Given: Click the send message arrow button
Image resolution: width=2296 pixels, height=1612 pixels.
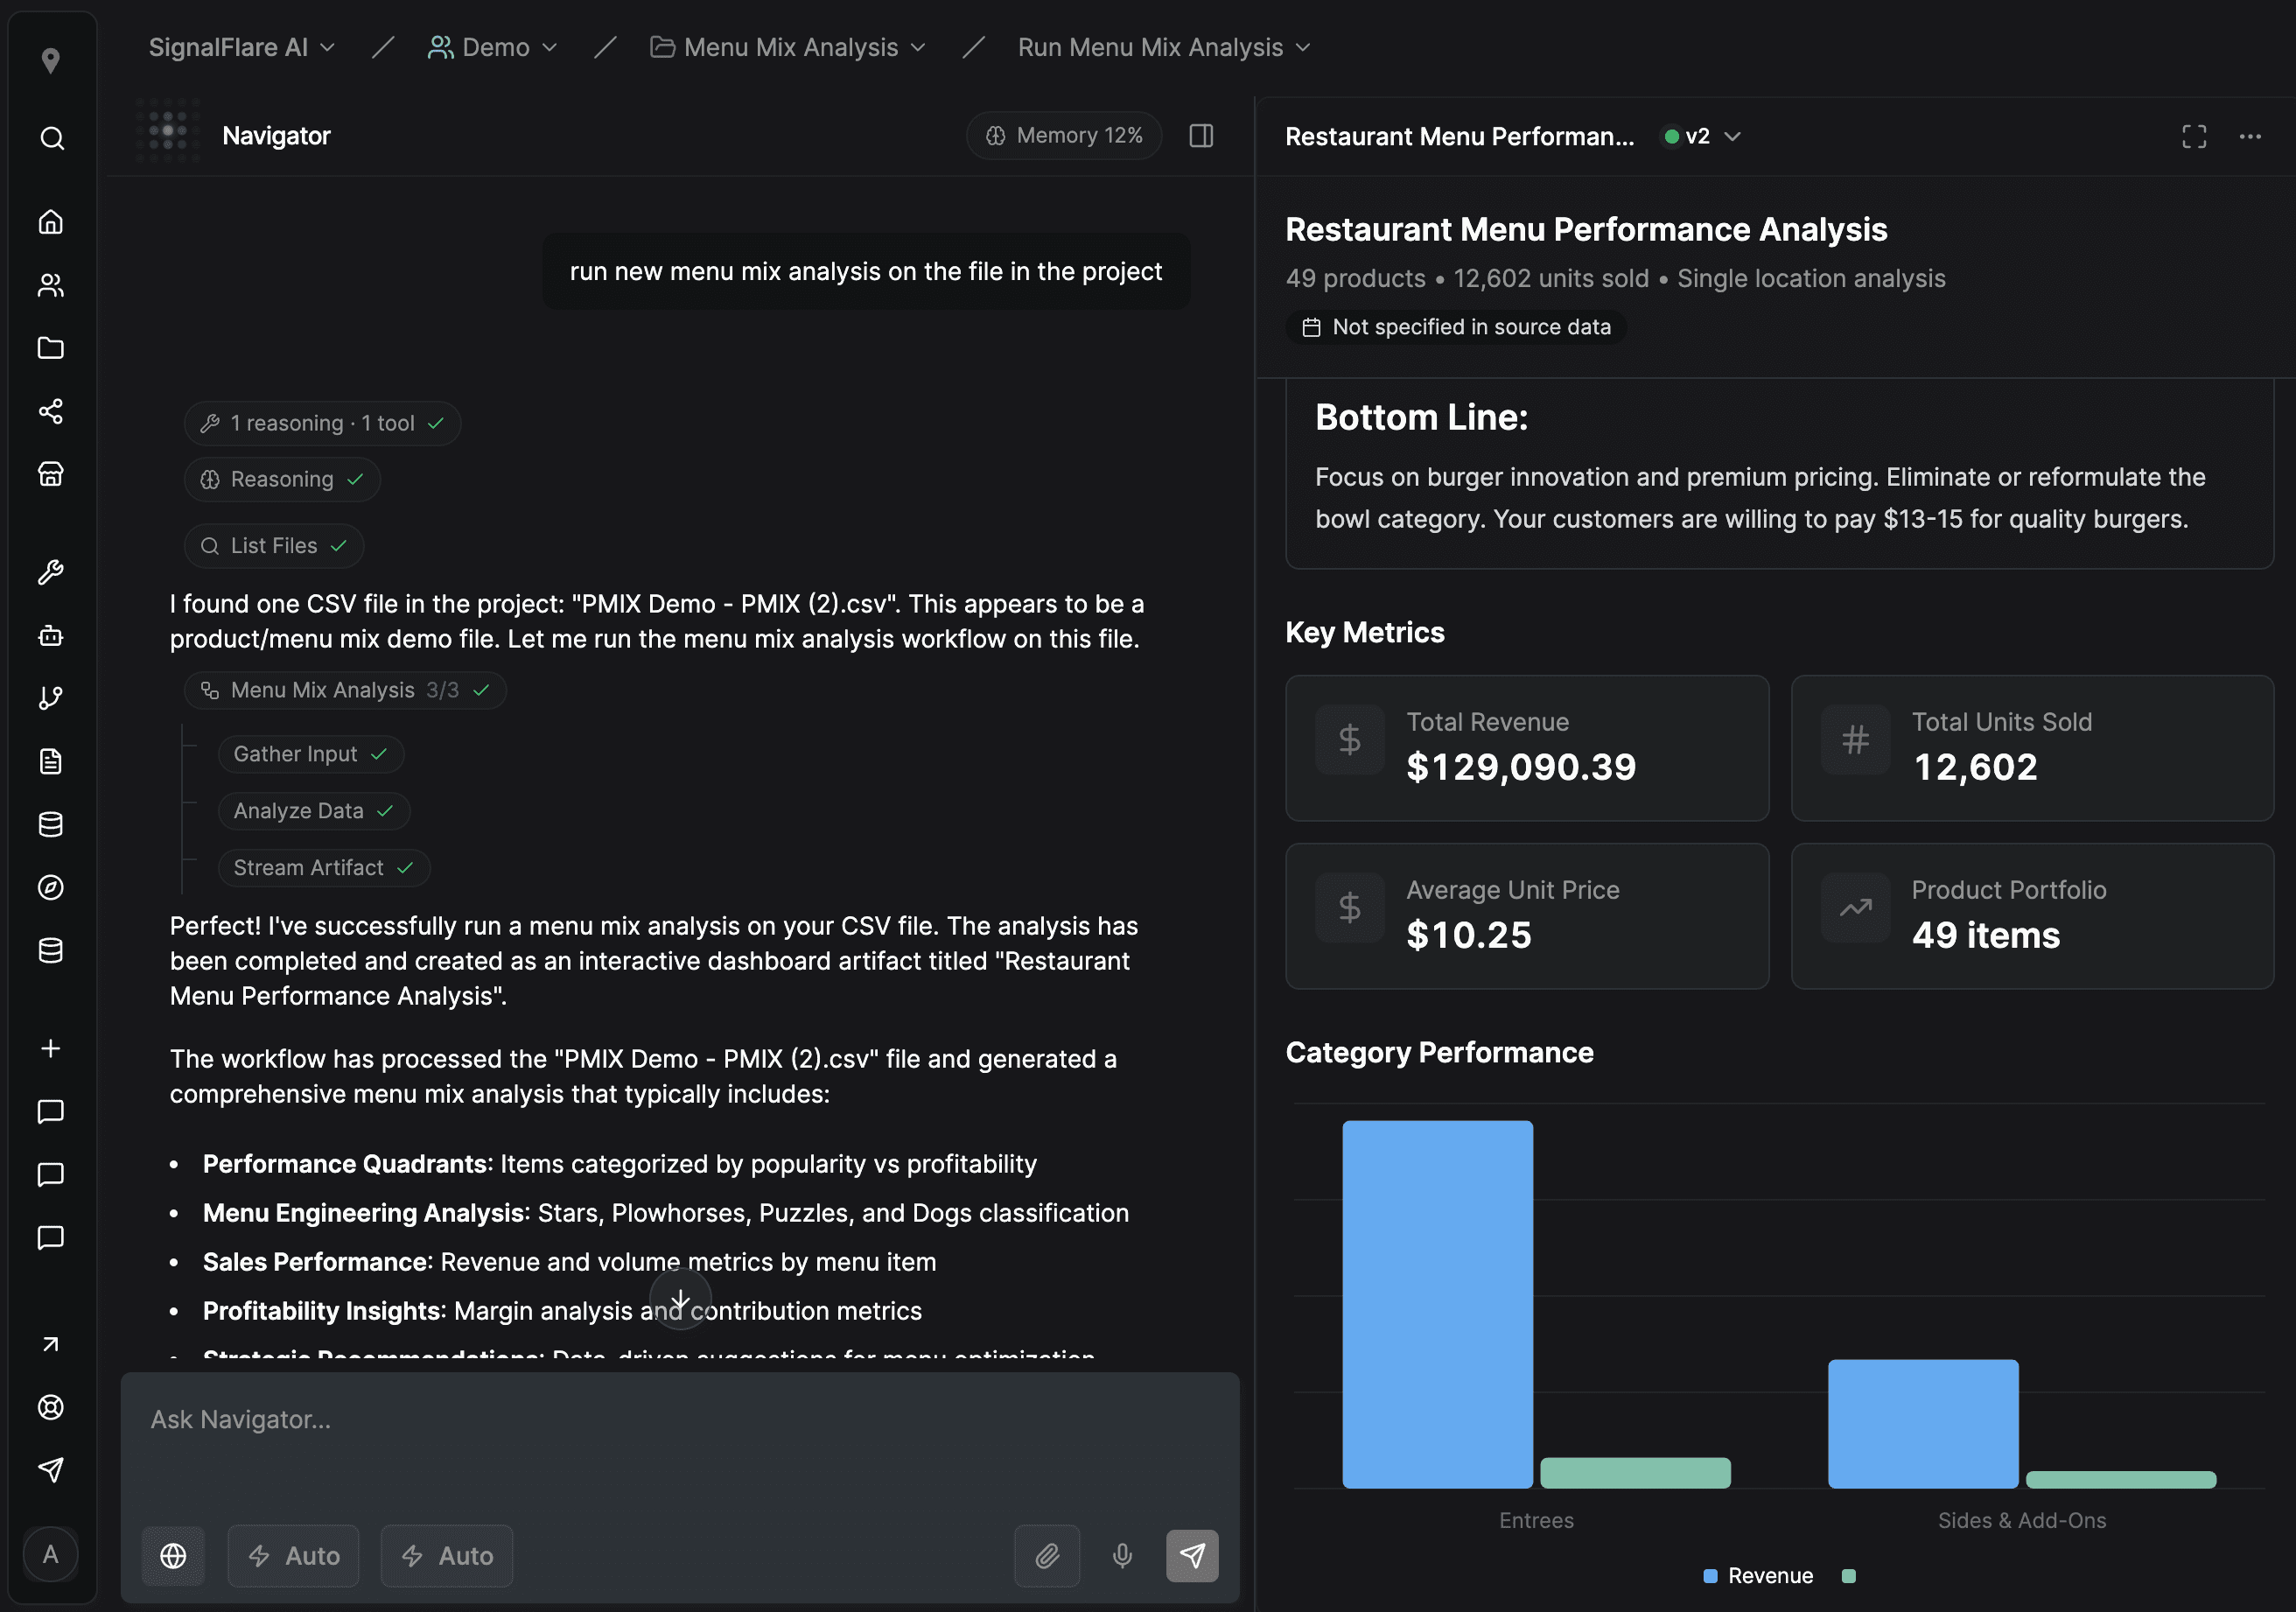Looking at the screenshot, I should (1191, 1555).
